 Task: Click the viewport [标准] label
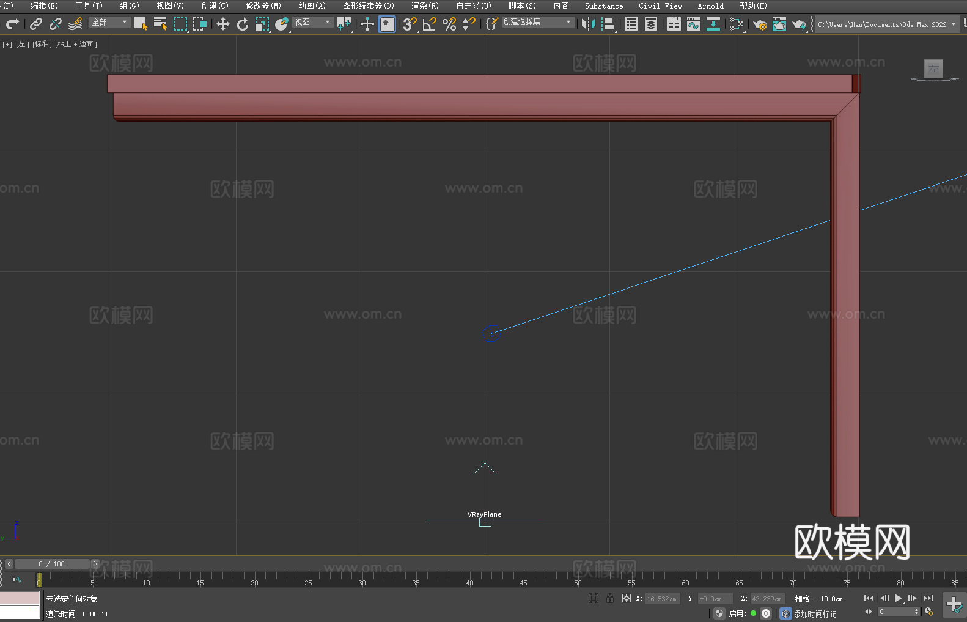tap(42, 44)
